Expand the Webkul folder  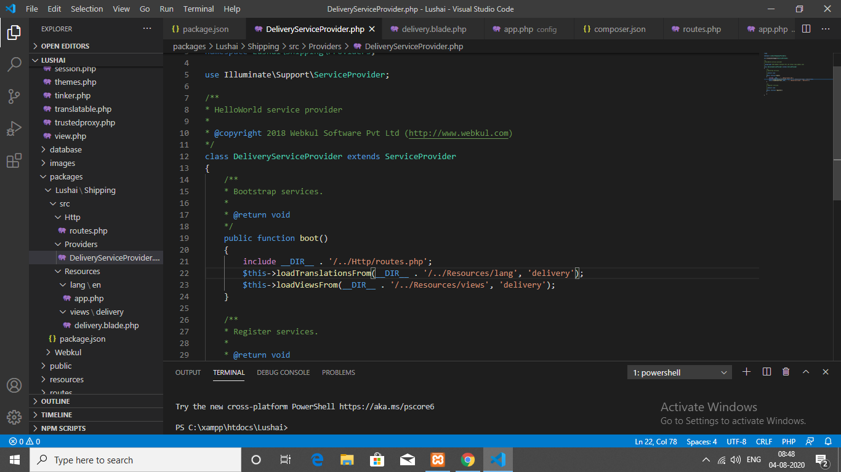pyautogui.click(x=96, y=352)
